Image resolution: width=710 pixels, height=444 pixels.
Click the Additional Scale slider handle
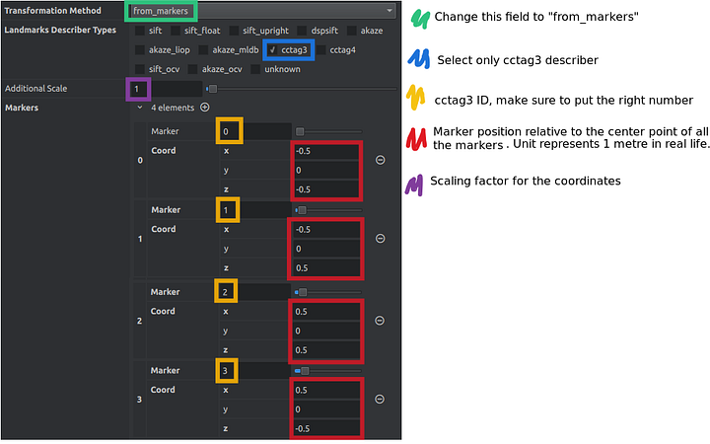point(213,89)
